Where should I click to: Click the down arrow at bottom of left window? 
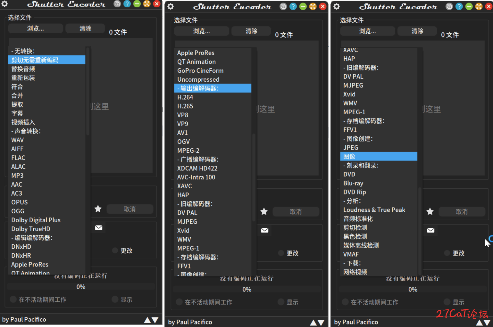point(155,320)
